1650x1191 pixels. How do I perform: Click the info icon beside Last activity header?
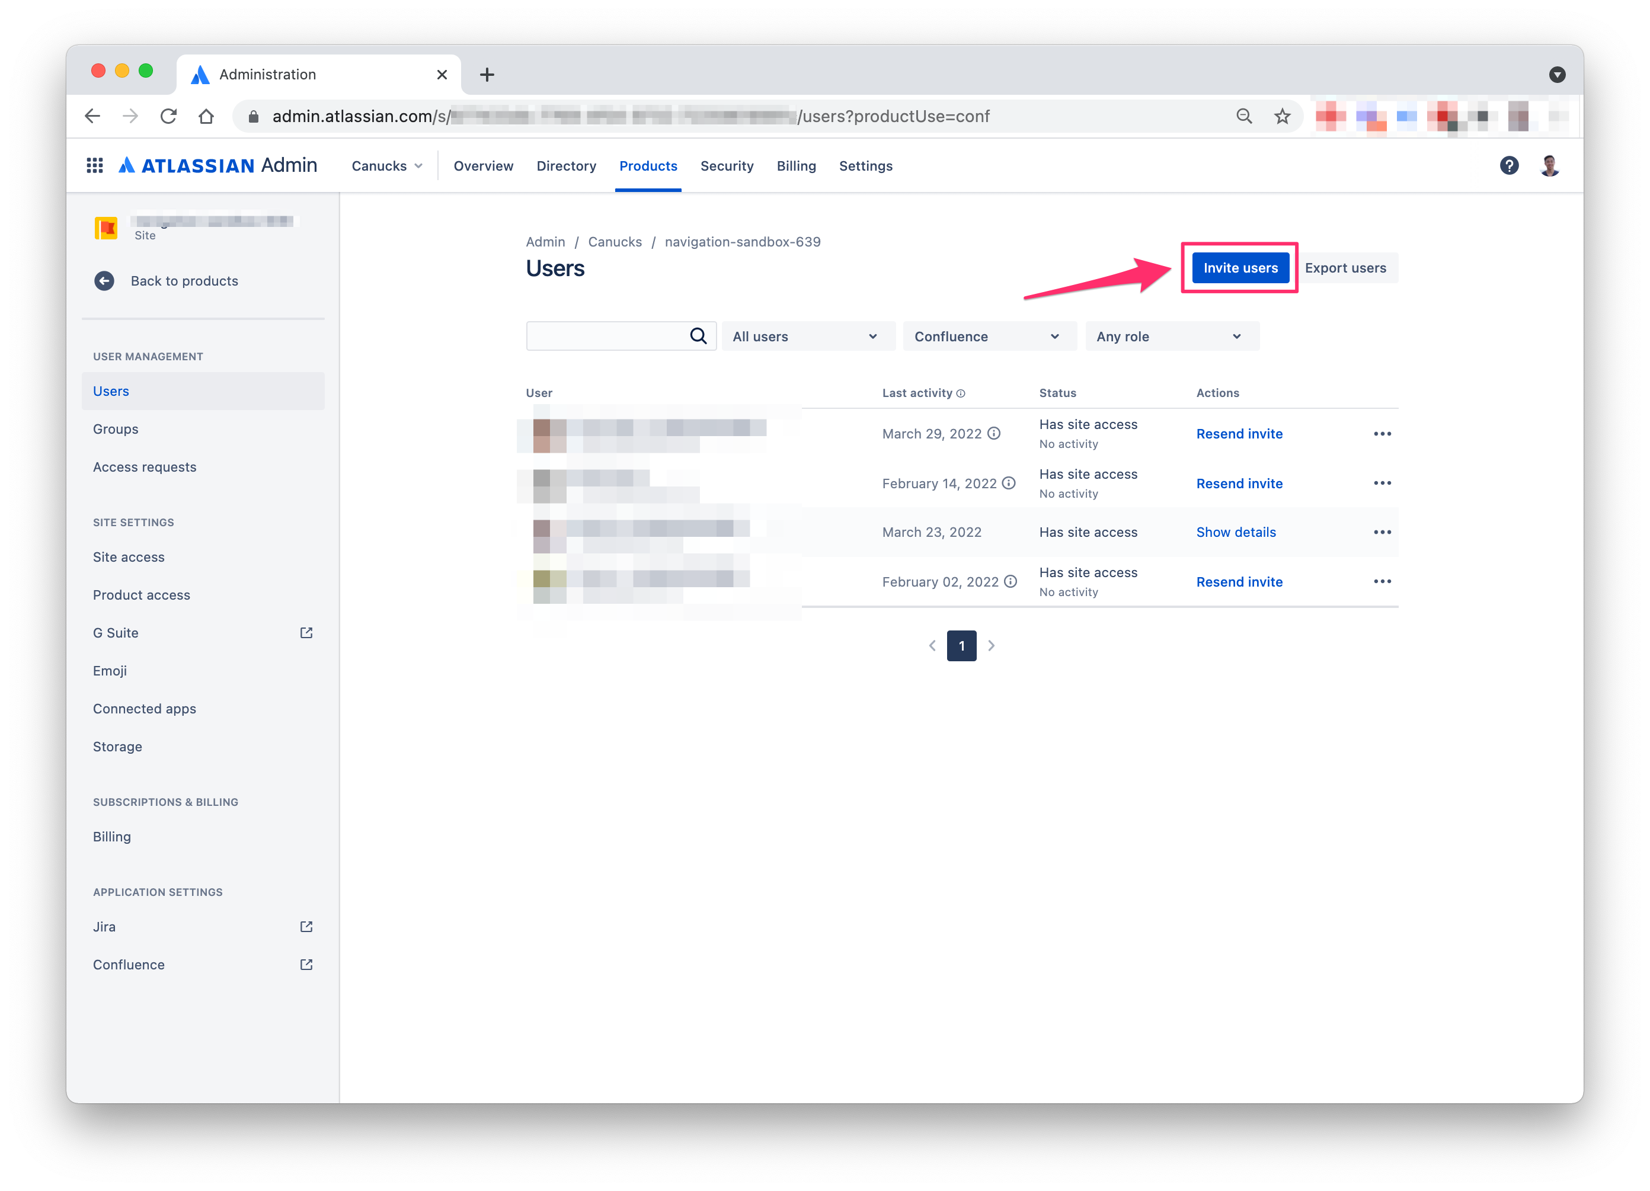961,393
